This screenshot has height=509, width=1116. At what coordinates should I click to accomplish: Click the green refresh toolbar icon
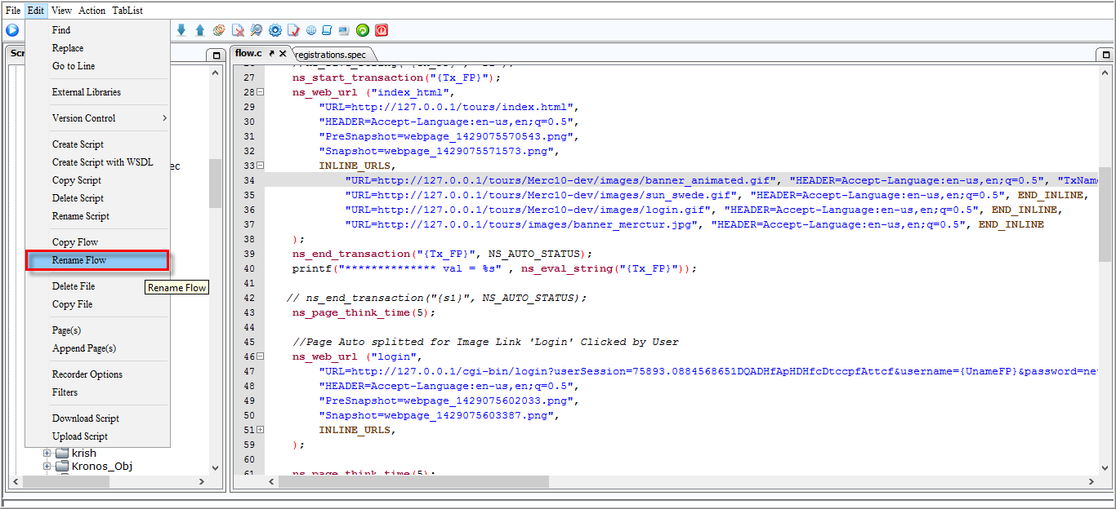[363, 30]
